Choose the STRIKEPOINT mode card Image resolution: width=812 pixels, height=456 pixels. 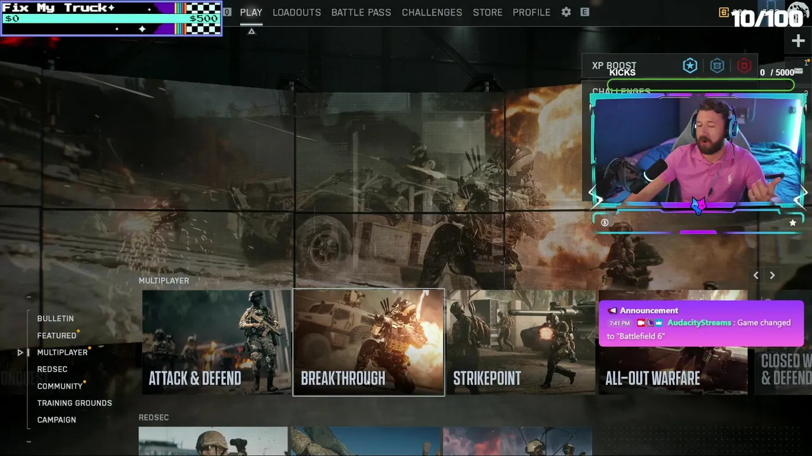[520, 342]
